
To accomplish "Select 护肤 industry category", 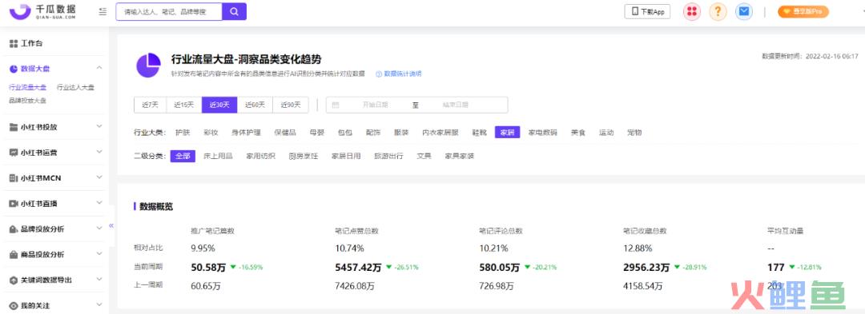I will coord(183,133).
